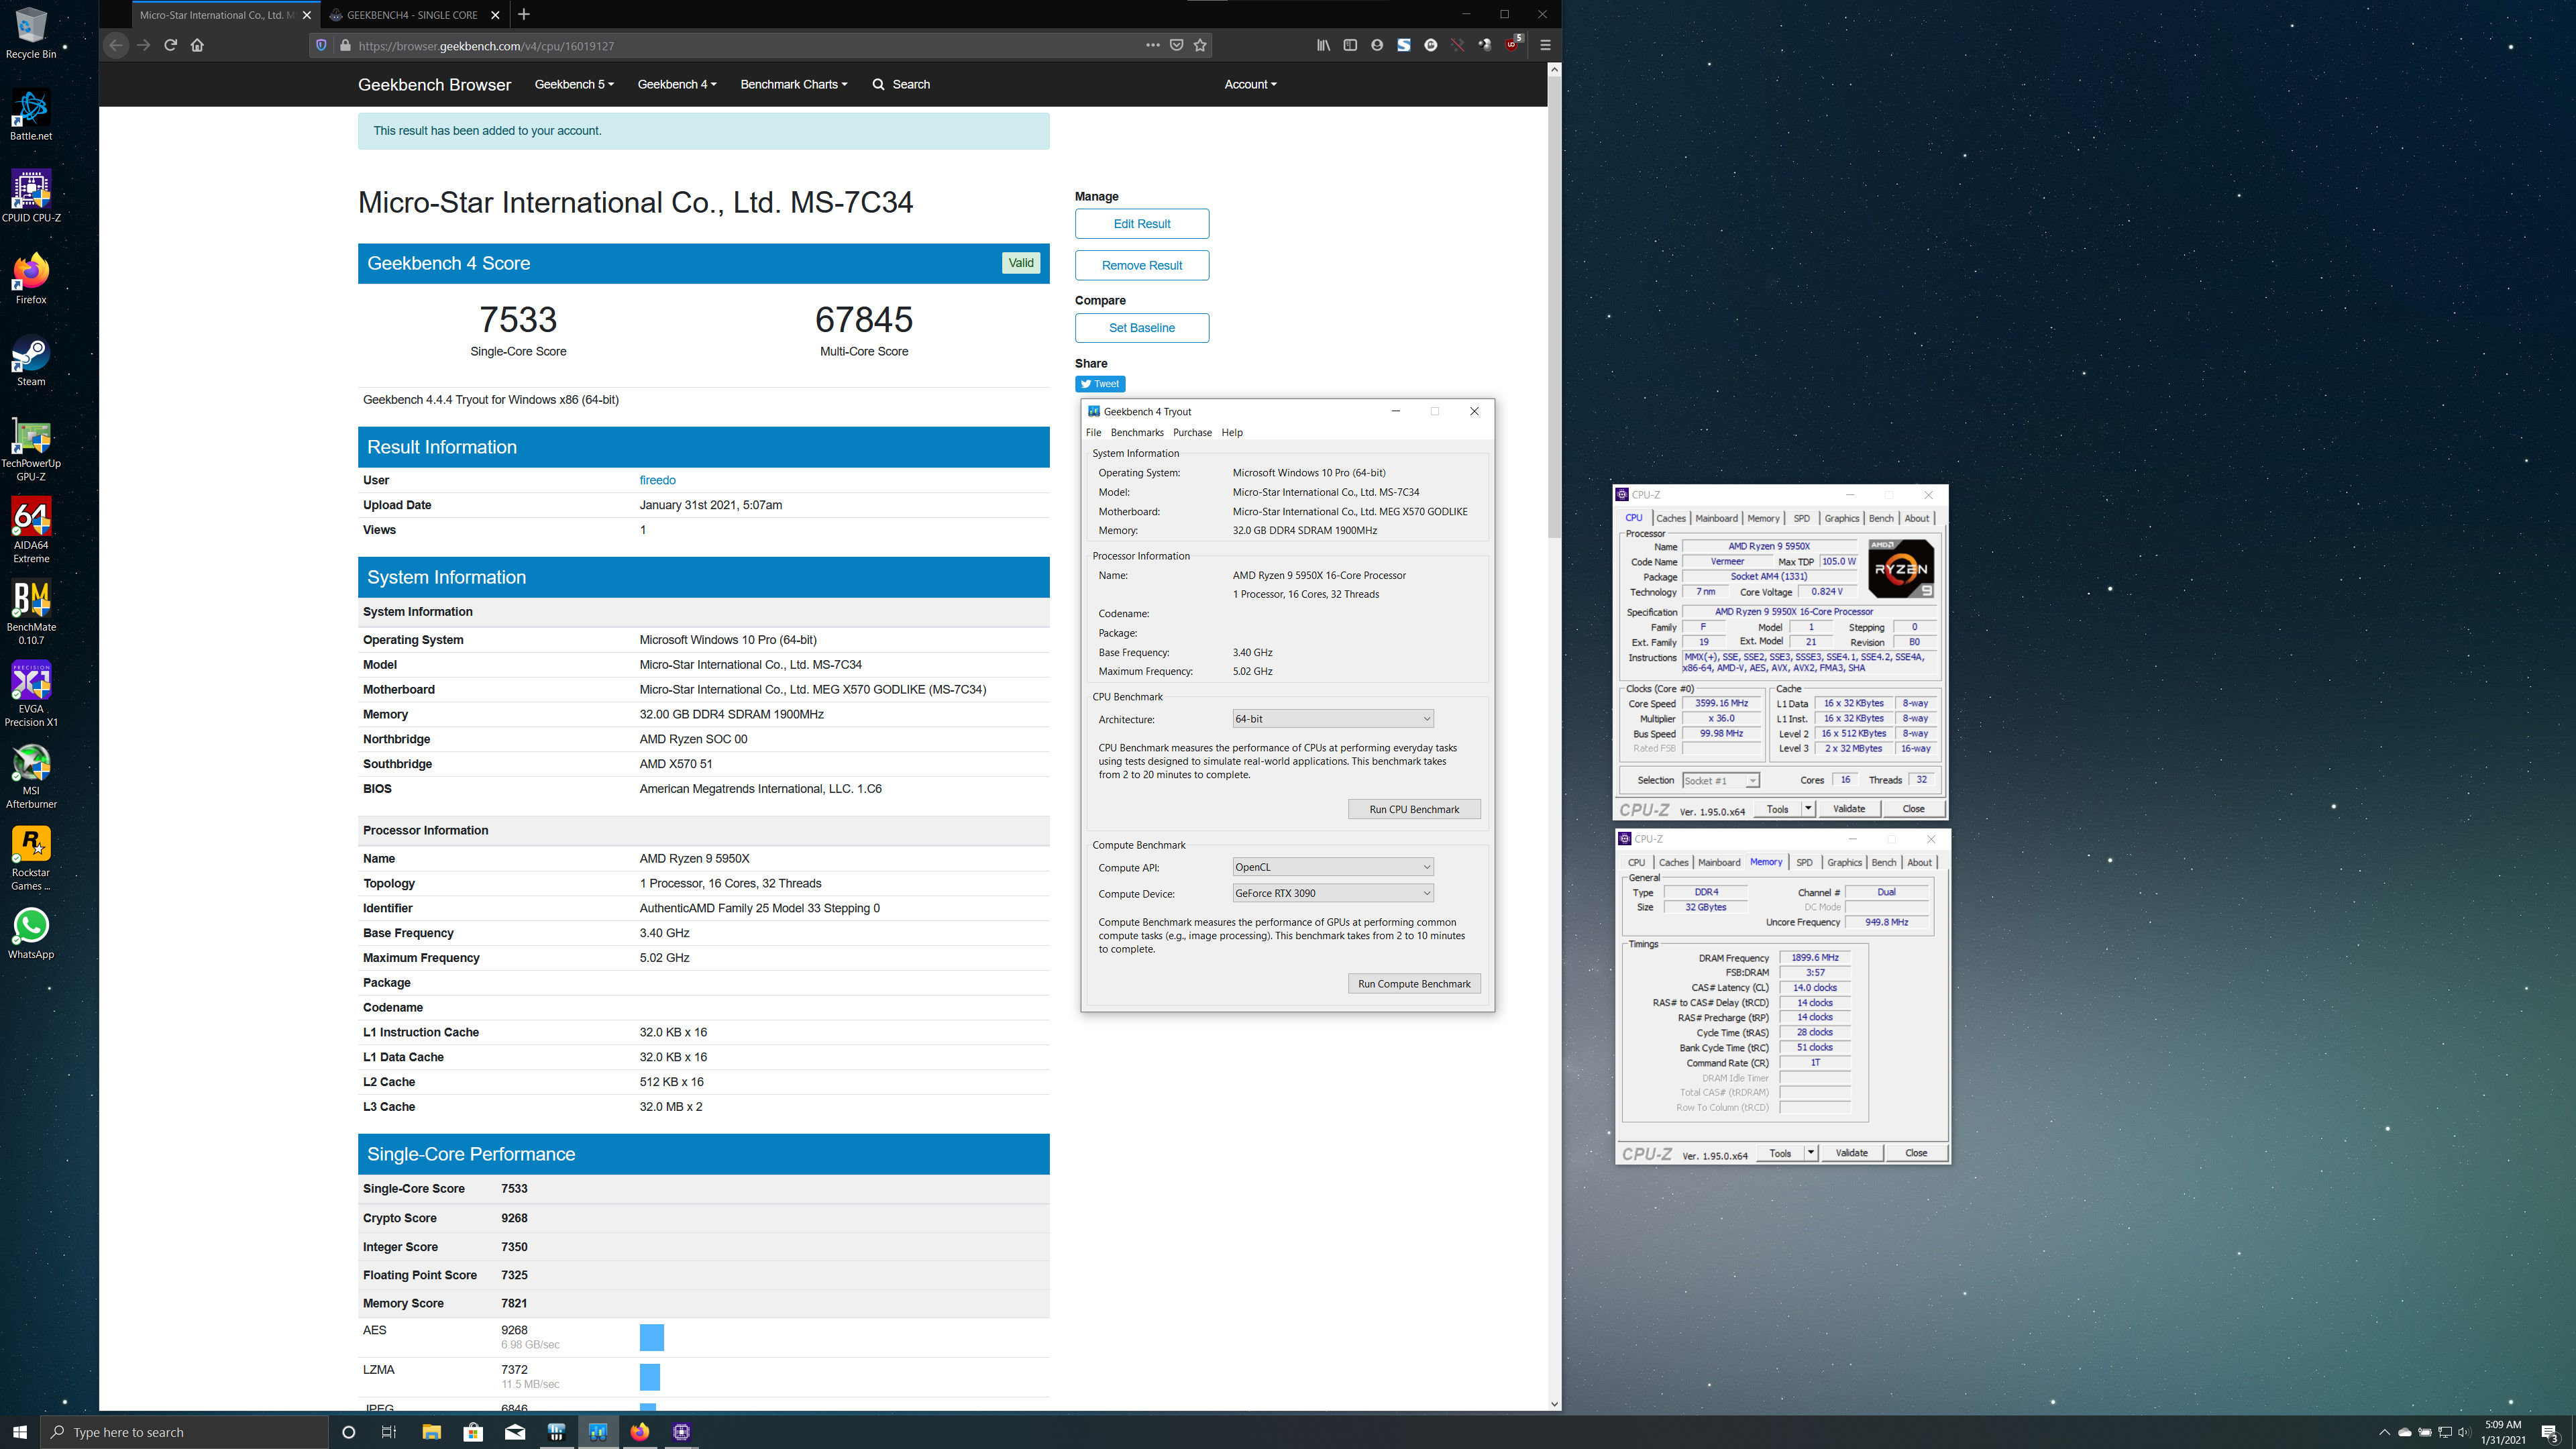Open Help menu in Geekbench 4 Tryout
Image resolution: width=2576 pixels, height=1449 pixels.
click(1232, 432)
